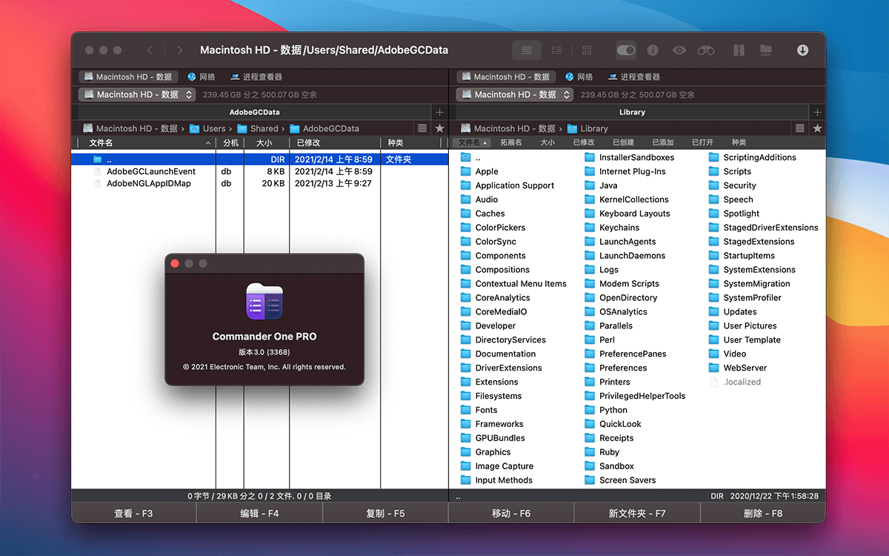Click the connections manager network-drive icon
This screenshot has width=889, height=556.
pos(766,50)
